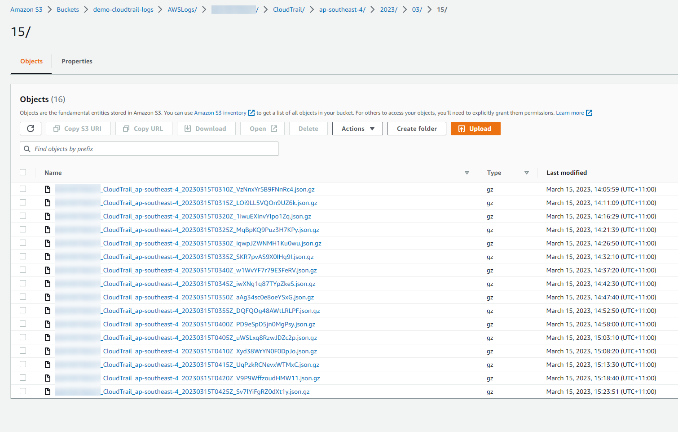Click the refresh objects icon button
This screenshot has height=432, width=678.
tap(31, 129)
